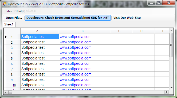Click www.softpedia.com cell in row 7

tap(85, 69)
